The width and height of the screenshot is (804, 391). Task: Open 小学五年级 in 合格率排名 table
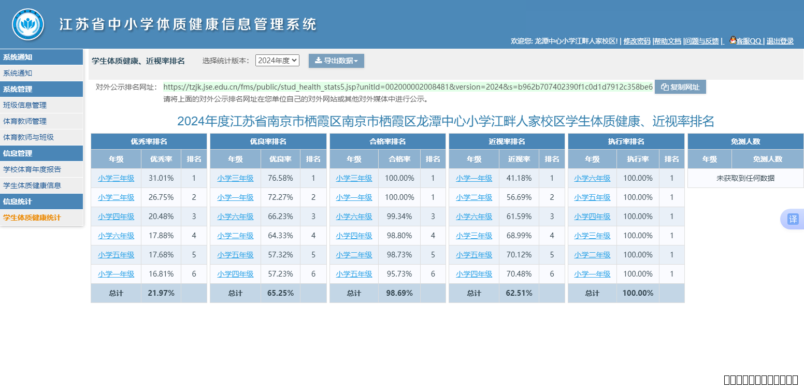[354, 274]
